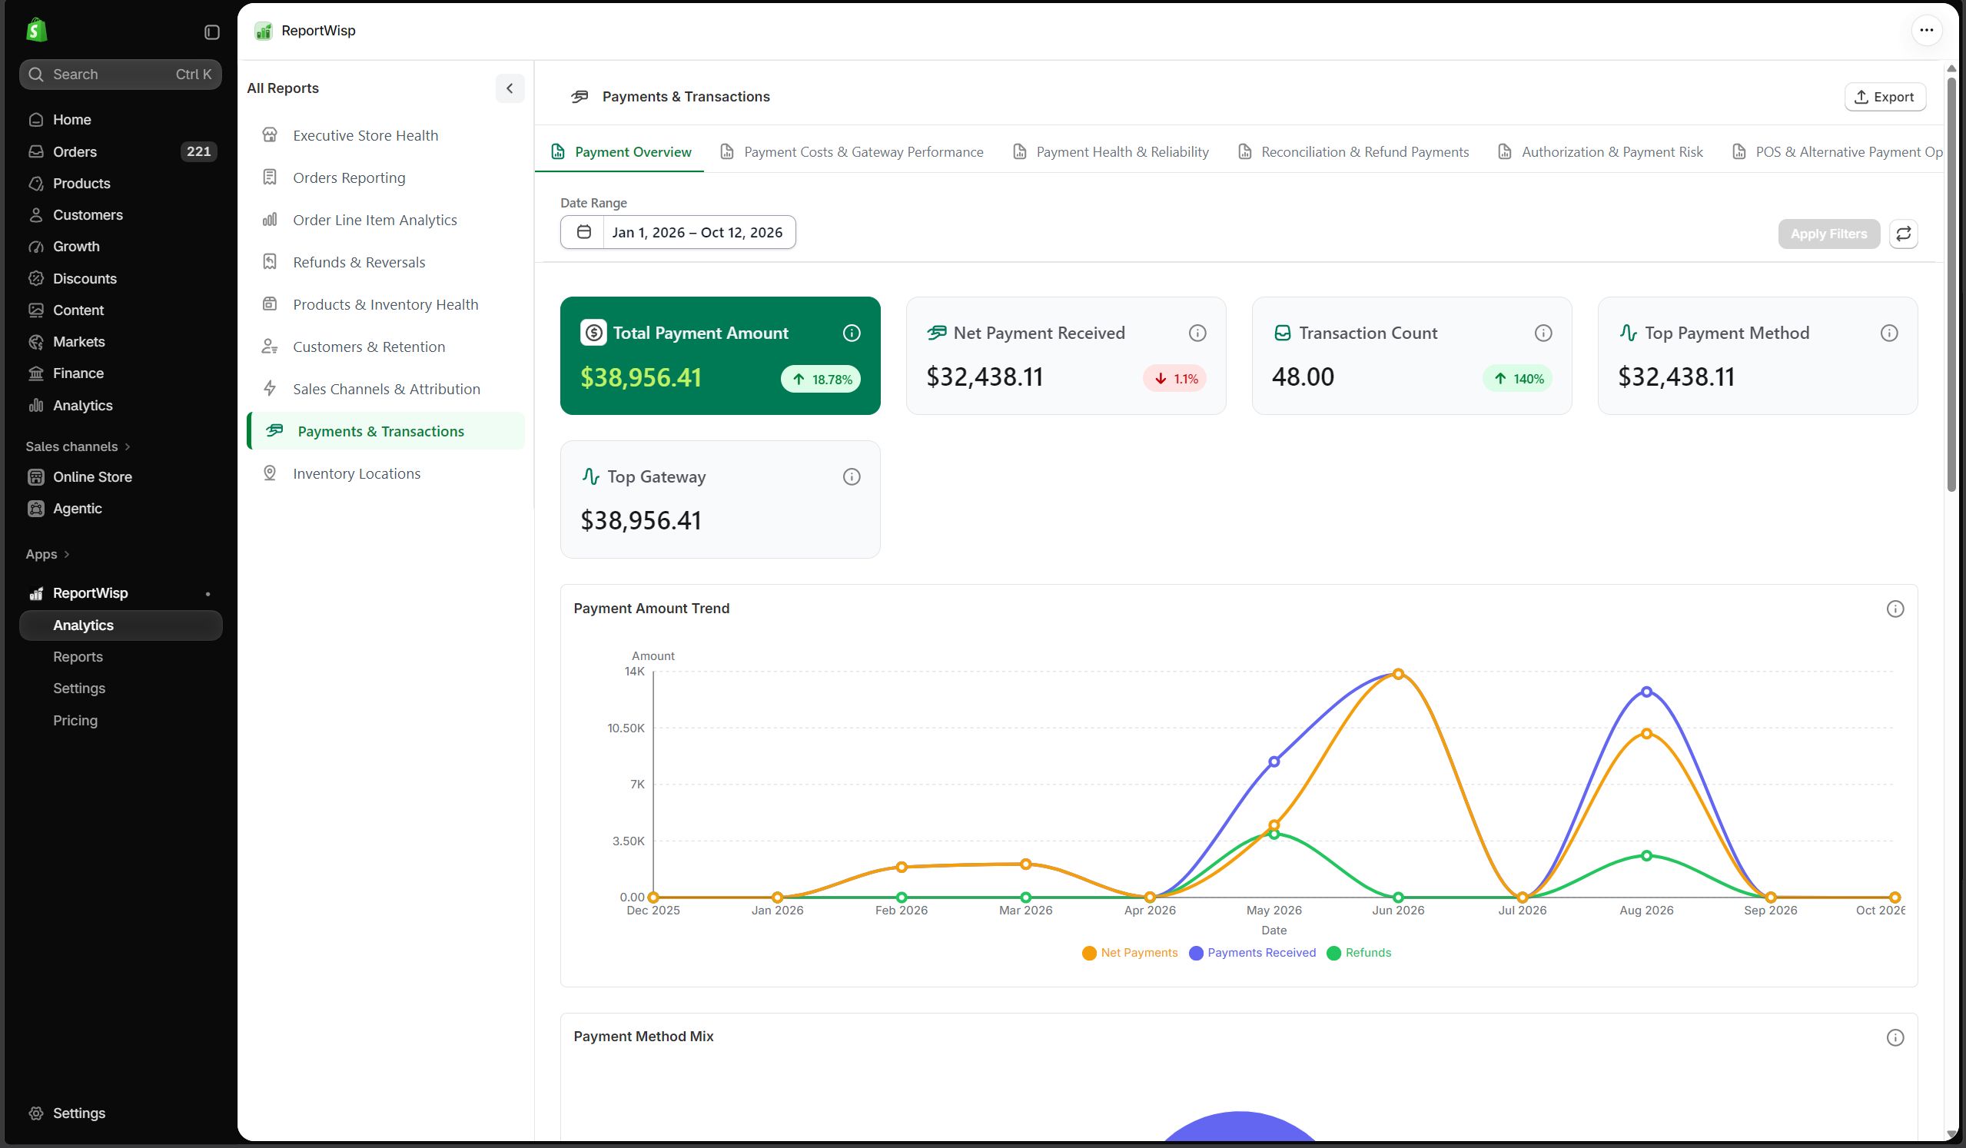Switch to Payment Costs & Gateway Performance tab
The height and width of the screenshot is (1148, 1966).
pos(851,151)
